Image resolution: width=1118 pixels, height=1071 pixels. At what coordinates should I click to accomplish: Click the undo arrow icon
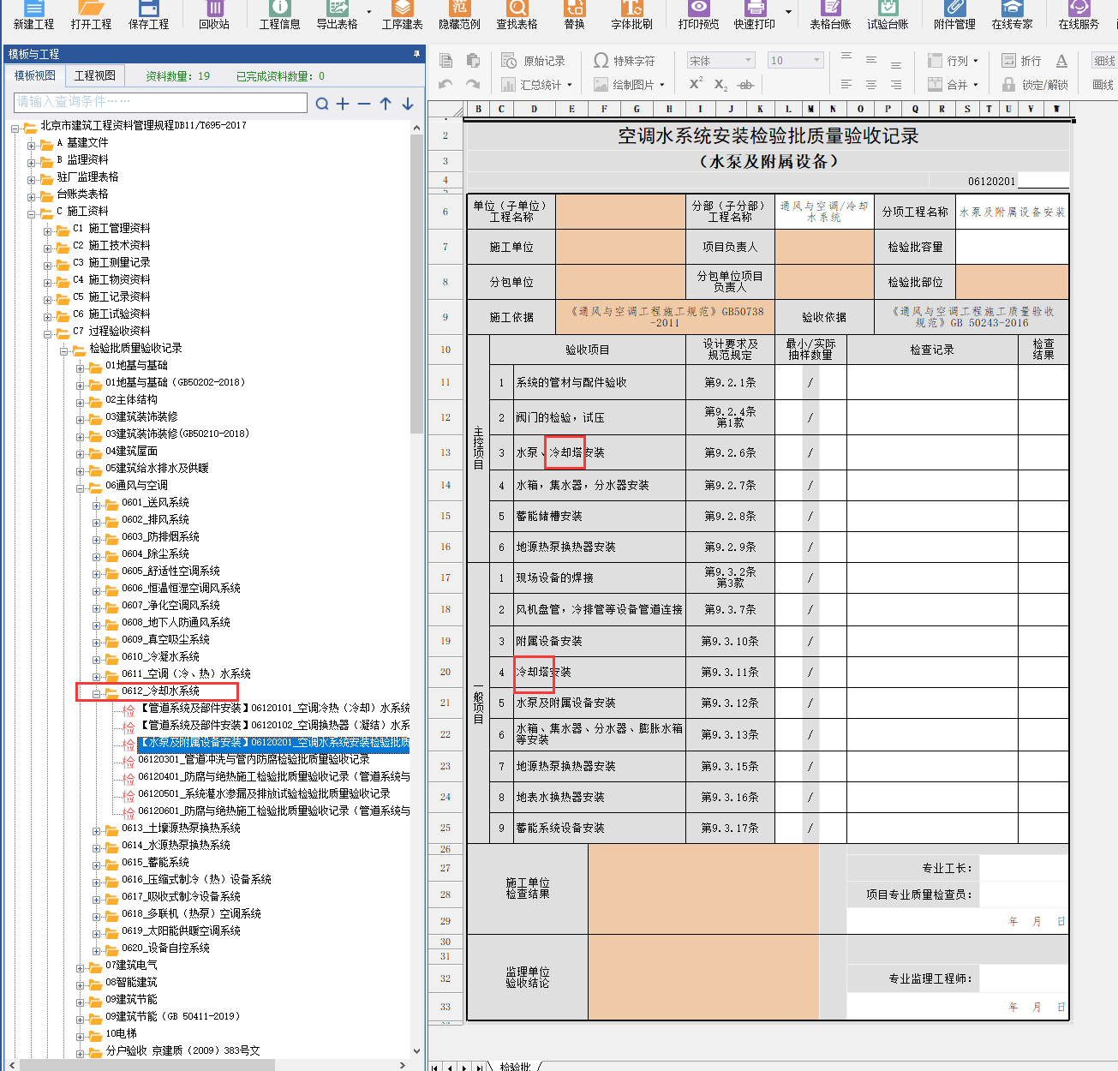[x=445, y=84]
